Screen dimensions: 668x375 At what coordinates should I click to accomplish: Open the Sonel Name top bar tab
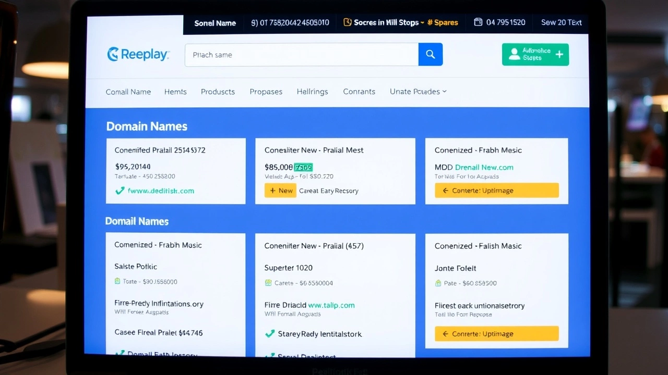[x=215, y=23]
